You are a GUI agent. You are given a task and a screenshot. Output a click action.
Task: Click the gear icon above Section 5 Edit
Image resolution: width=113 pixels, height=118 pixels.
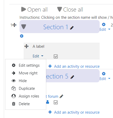click(x=104, y=74)
